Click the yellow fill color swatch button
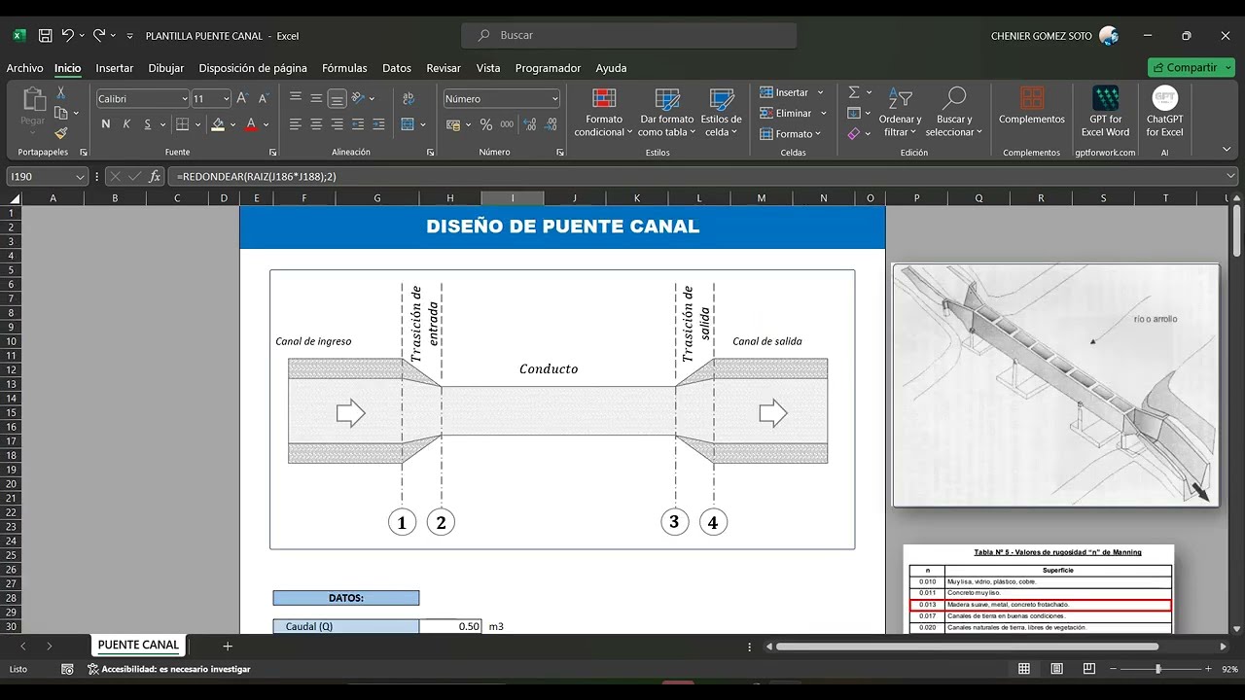 pyautogui.click(x=218, y=124)
